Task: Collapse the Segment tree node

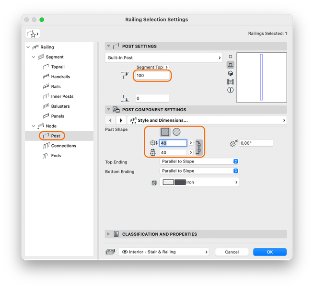Action: coord(34,57)
